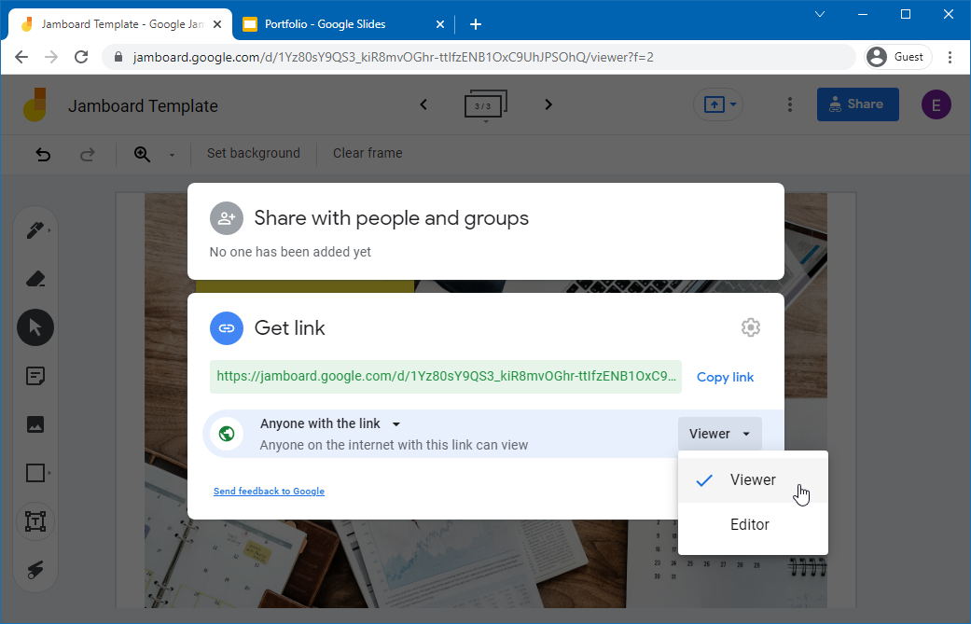Open the Insert image tool
This screenshot has width=971, height=624.
pyautogui.click(x=35, y=423)
